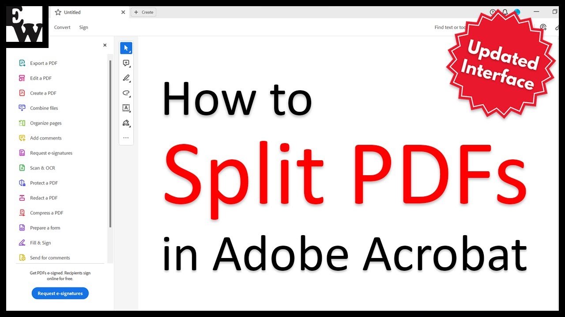This screenshot has height=317, width=565.
Task: Open Combine files tool label
Action: pos(44,108)
